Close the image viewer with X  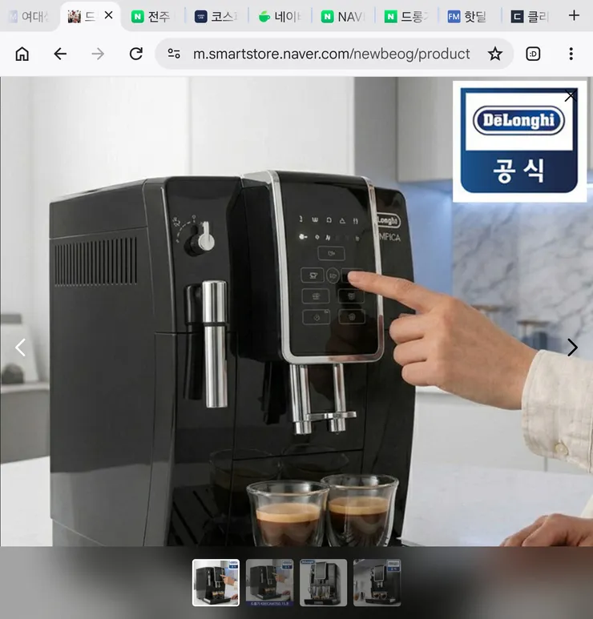[570, 95]
